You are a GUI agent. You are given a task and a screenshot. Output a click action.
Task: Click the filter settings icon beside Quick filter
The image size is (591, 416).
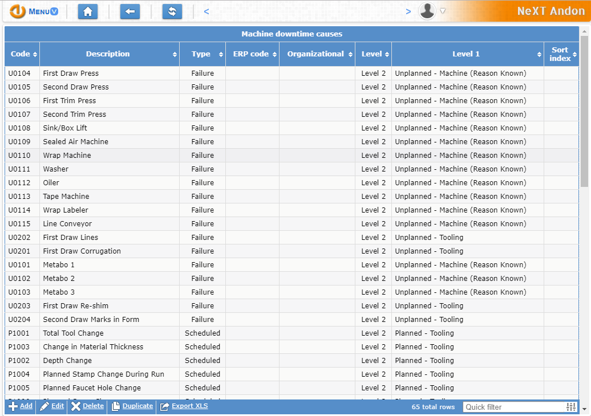(570, 406)
